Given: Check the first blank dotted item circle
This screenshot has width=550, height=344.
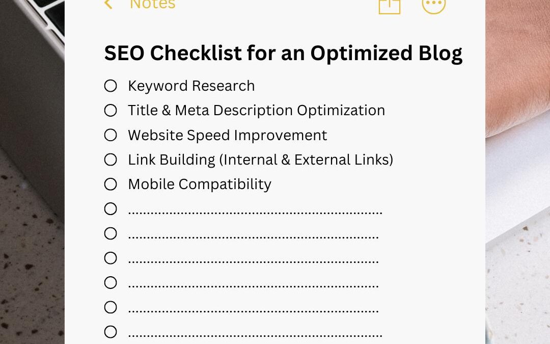Looking at the screenshot, I should 111,208.
